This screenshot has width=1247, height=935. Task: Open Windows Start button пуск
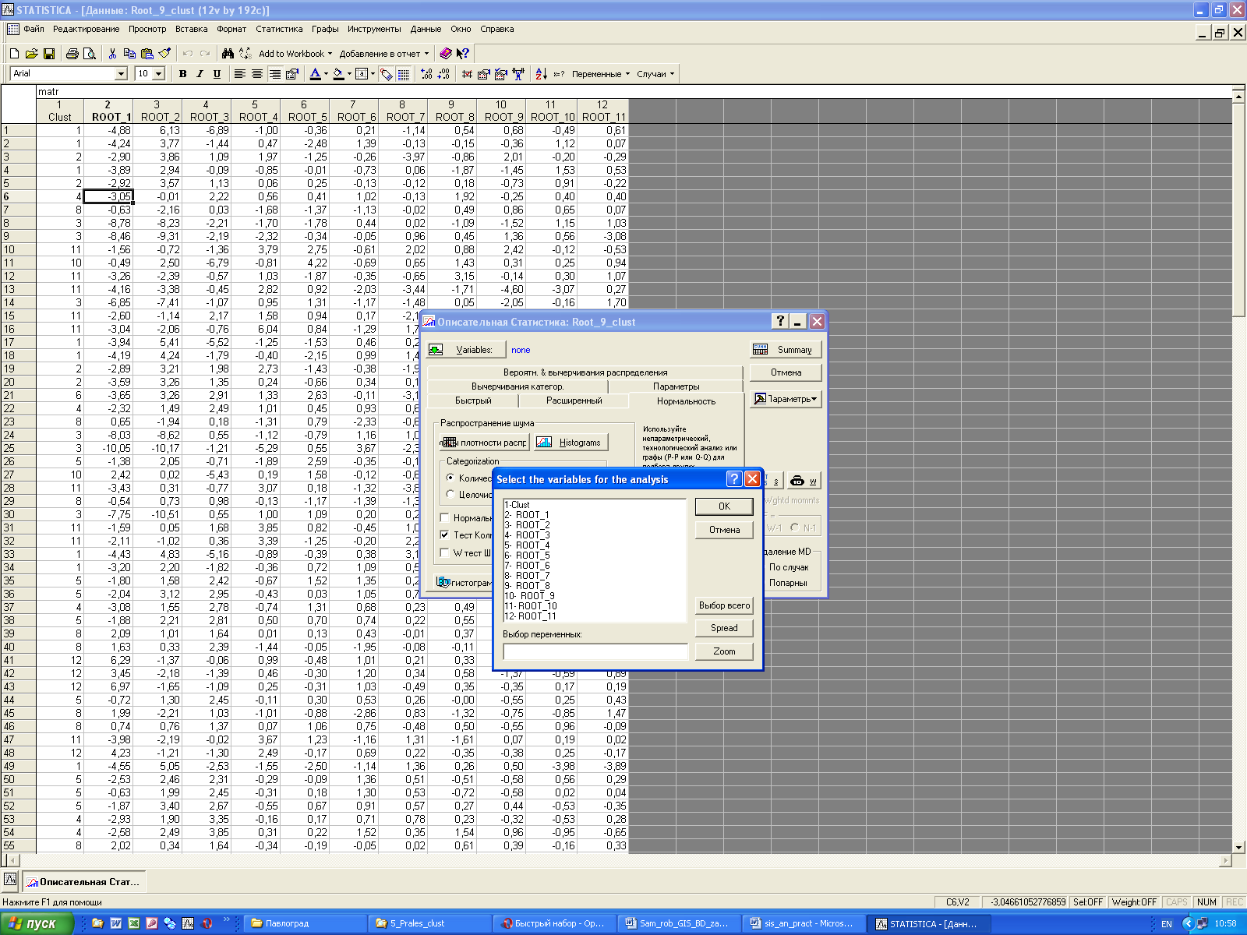(x=36, y=923)
